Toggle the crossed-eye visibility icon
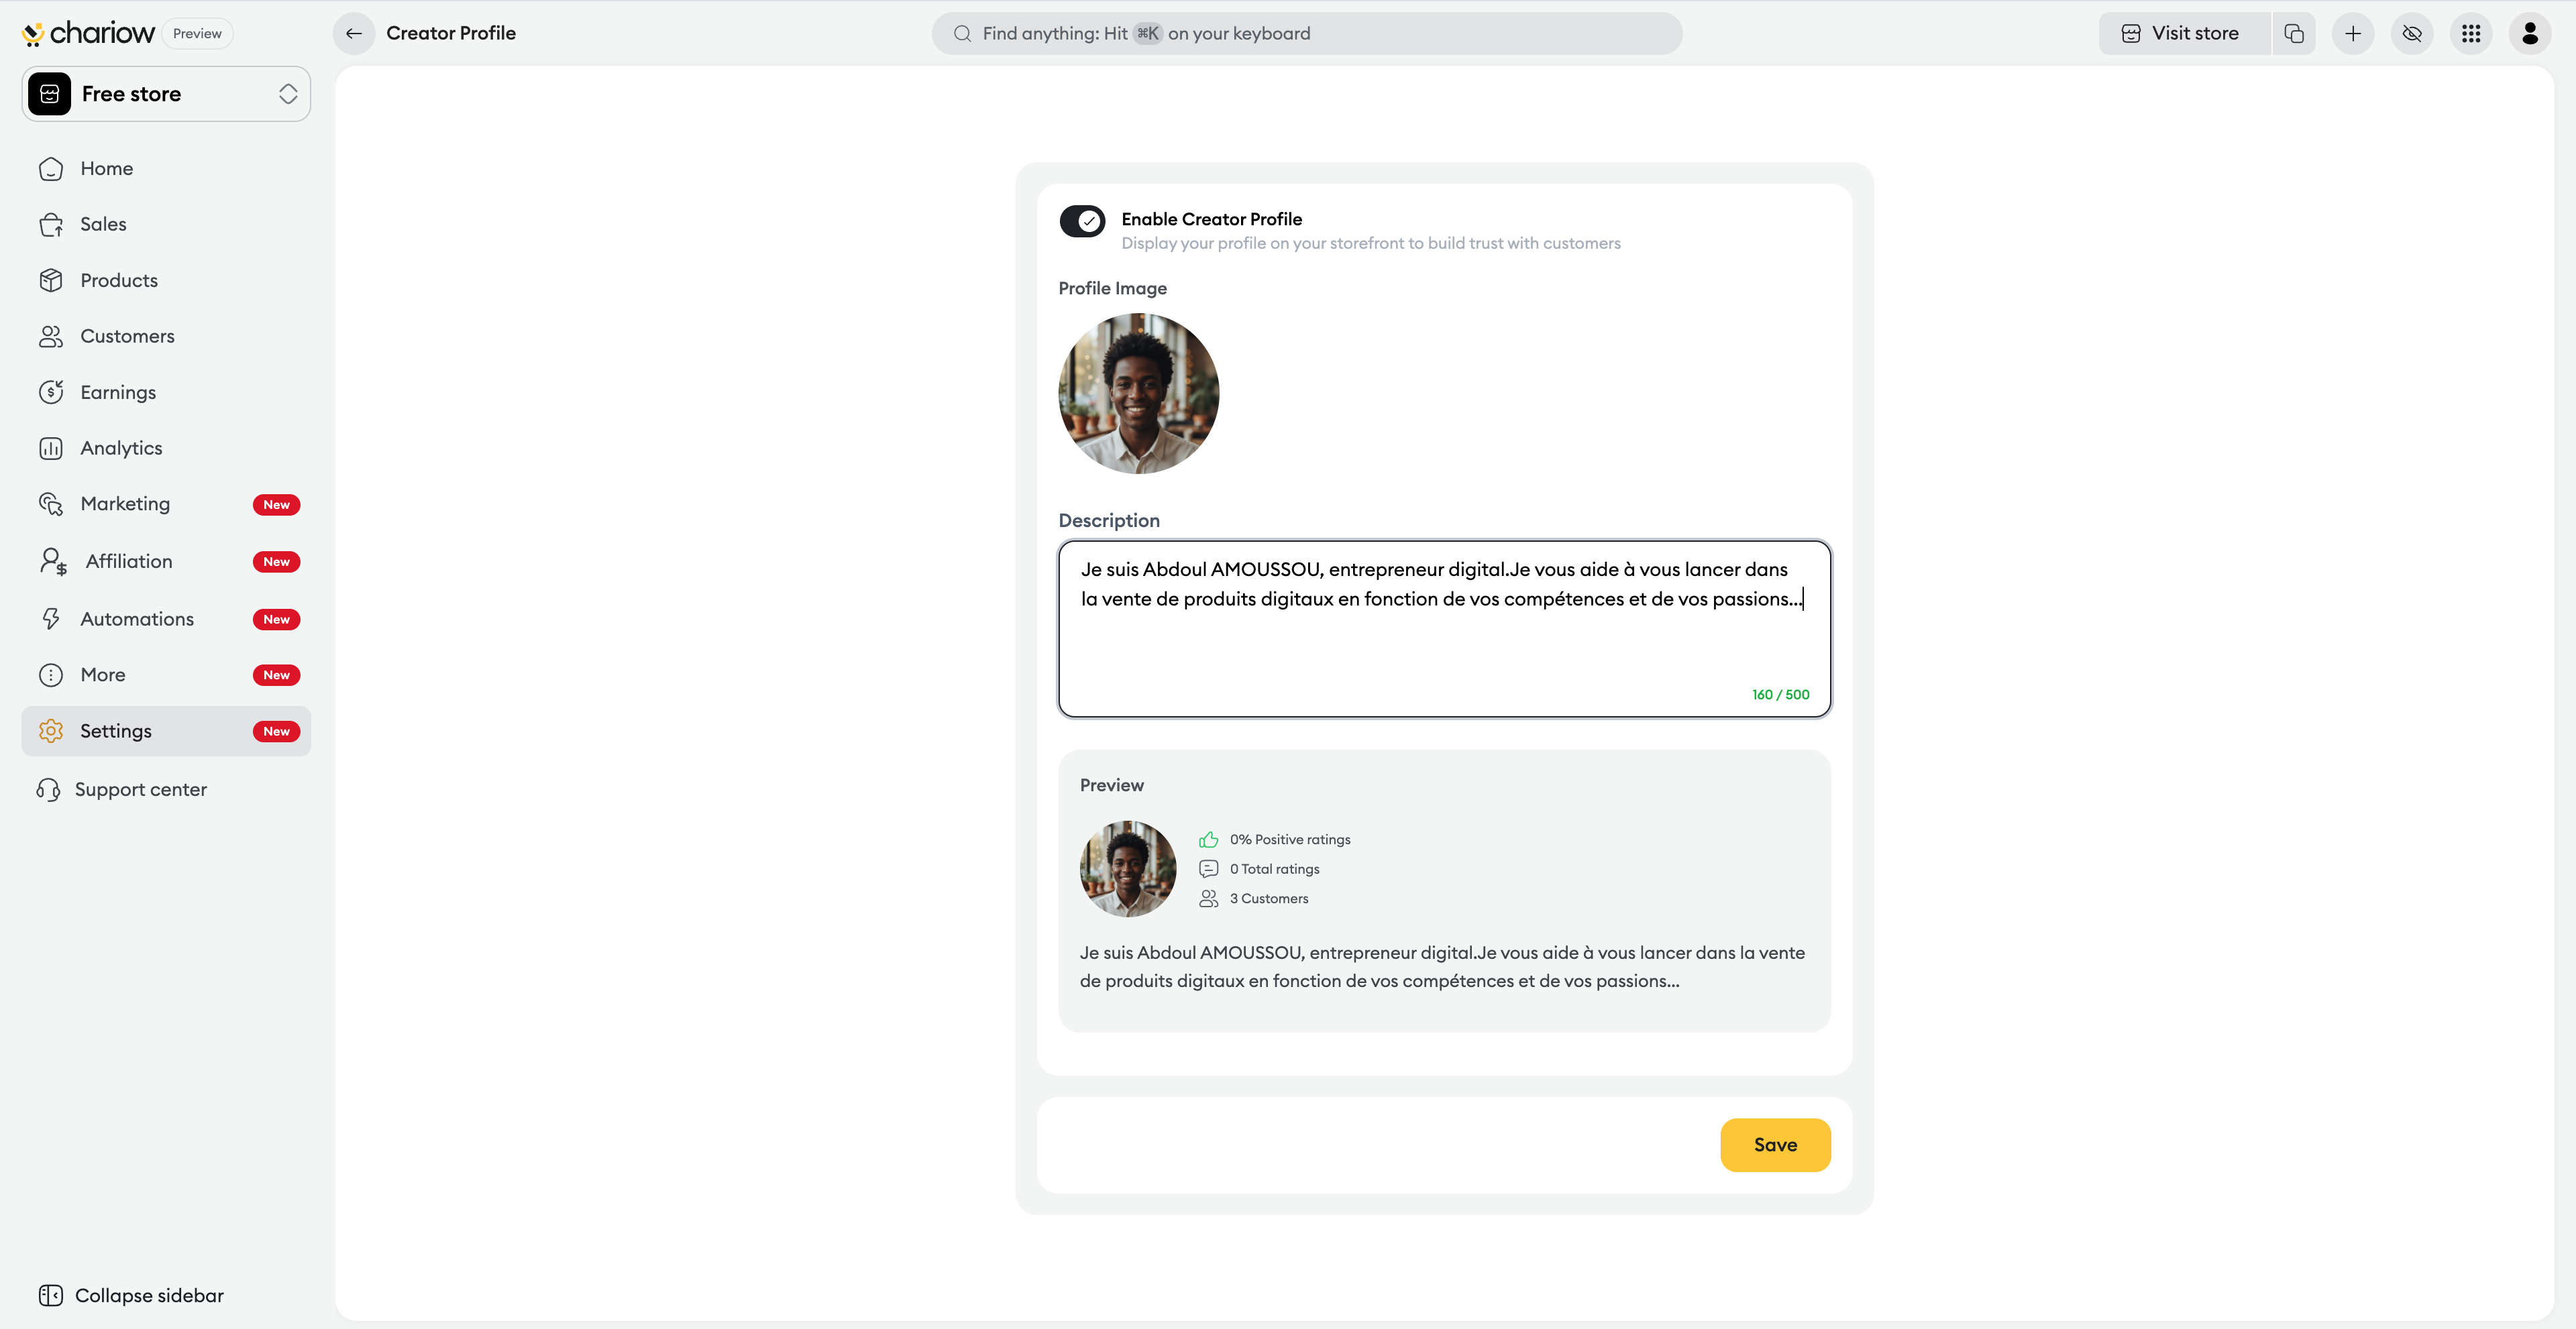2576x1329 pixels. click(x=2412, y=33)
